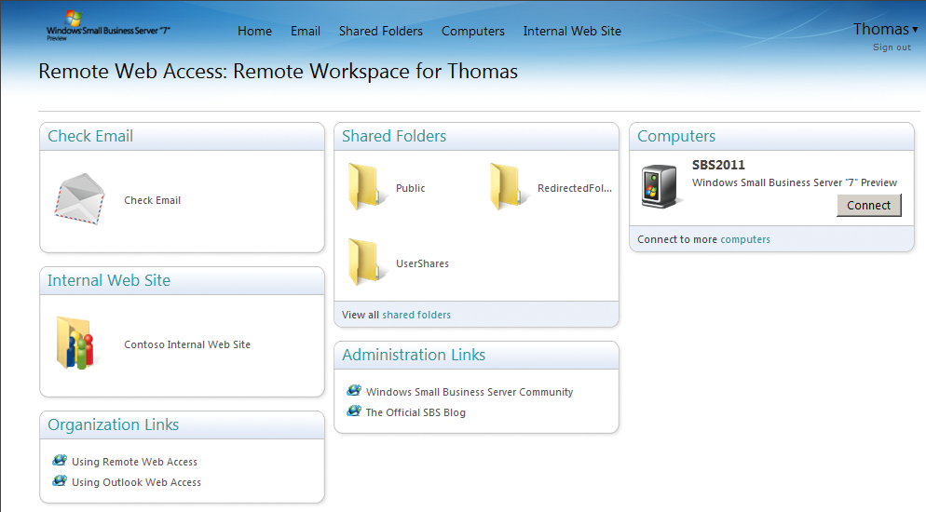
Task: Open The Official SBS Blog link
Action: [415, 412]
